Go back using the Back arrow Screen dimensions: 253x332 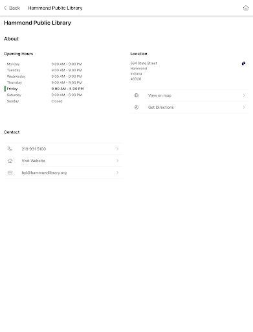click(x=5, y=8)
